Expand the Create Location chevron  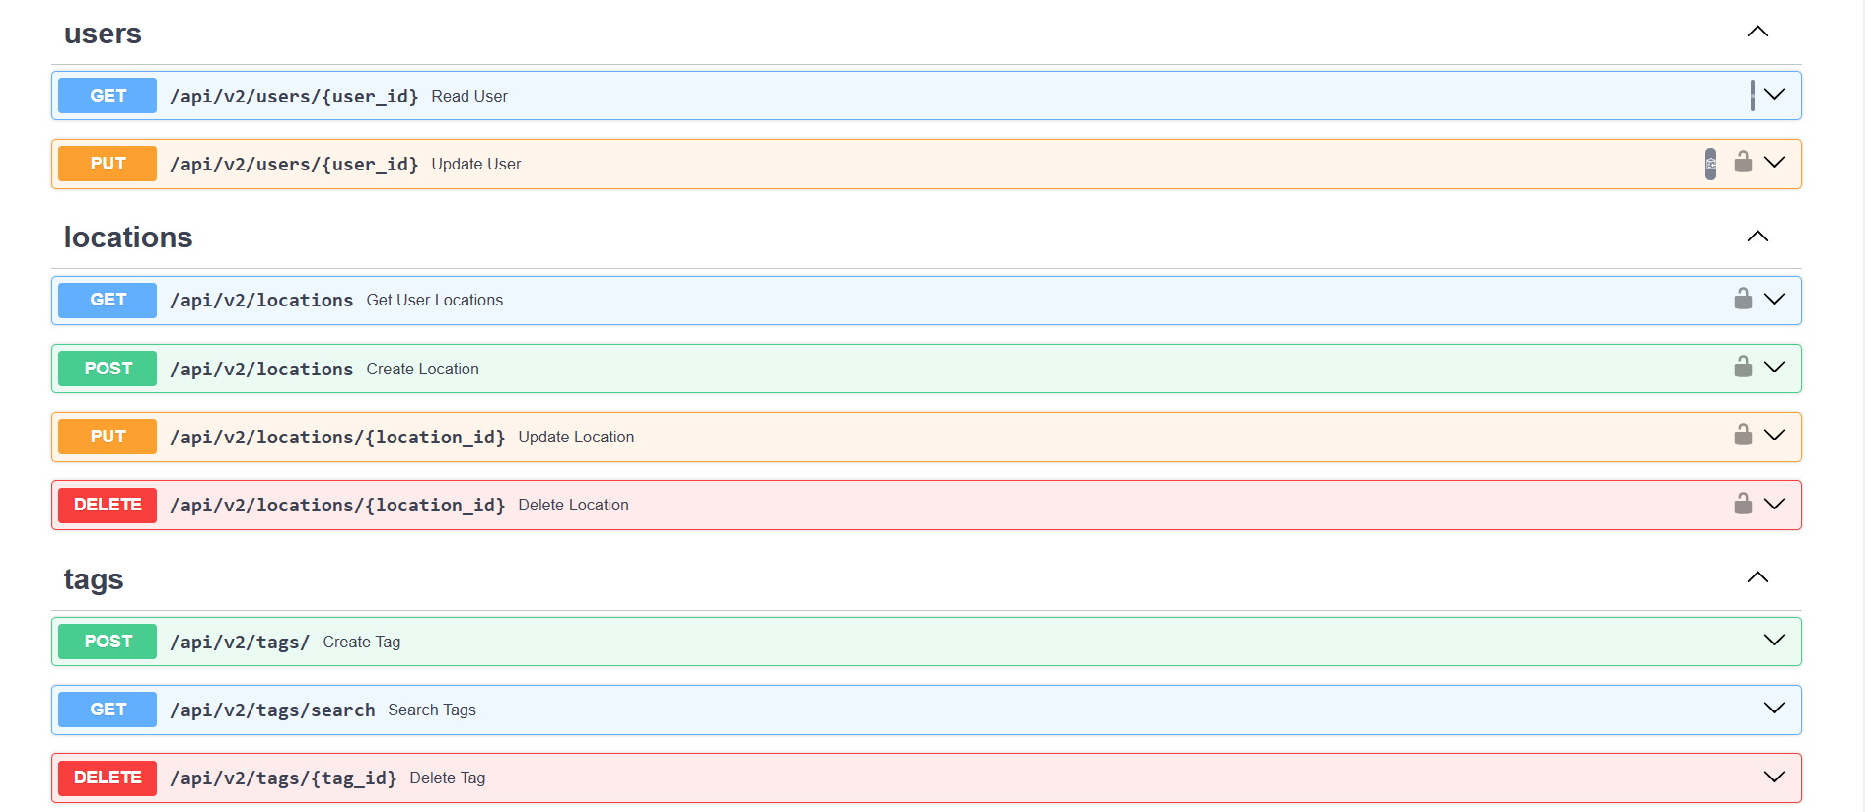(1774, 368)
